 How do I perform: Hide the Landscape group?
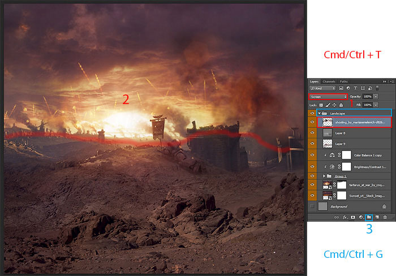coord(312,113)
